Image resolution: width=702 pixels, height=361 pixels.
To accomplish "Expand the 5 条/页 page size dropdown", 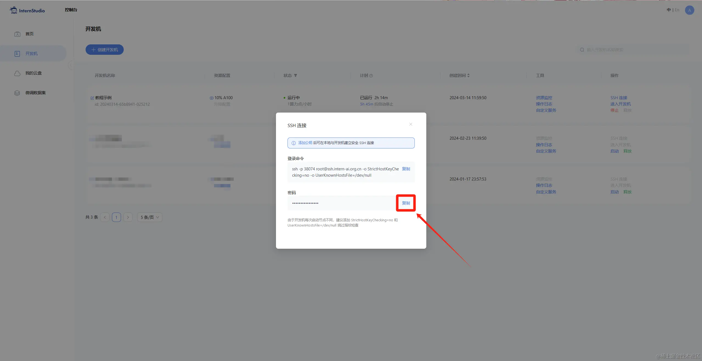I will click(150, 217).
